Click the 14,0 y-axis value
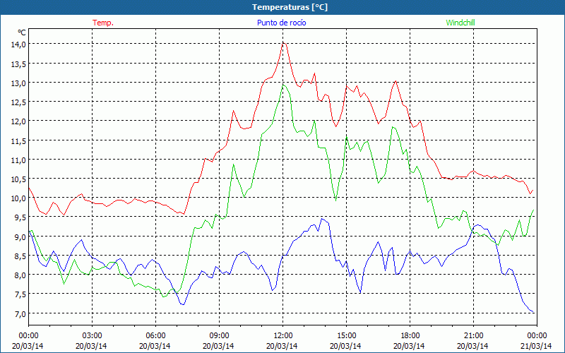Image resolution: width=565 pixels, height=353 pixels. coord(19,44)
